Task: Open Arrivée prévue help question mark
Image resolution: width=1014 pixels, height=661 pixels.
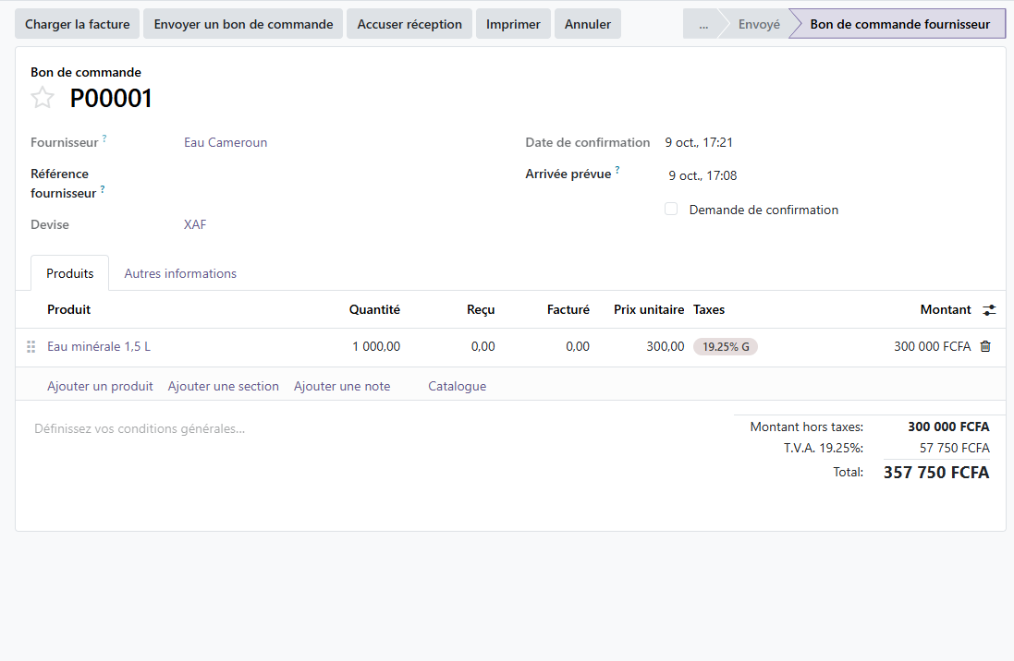Action: point(617,170)
